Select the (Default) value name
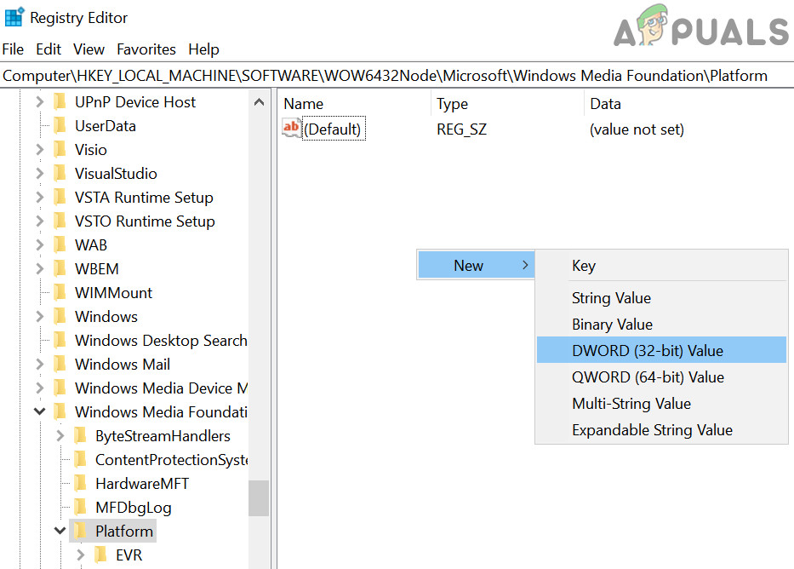 334,129
